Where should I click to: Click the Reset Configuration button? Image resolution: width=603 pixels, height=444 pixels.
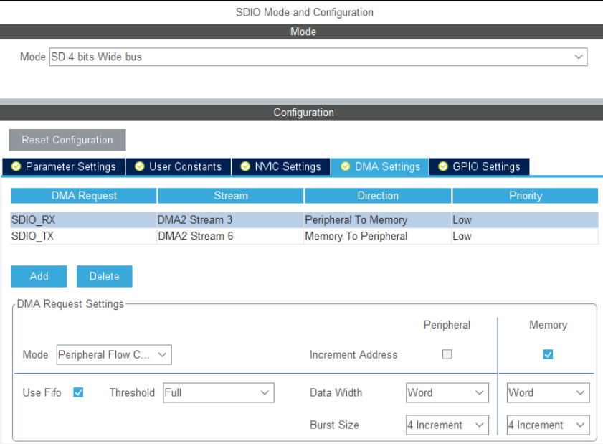(67, 140)
